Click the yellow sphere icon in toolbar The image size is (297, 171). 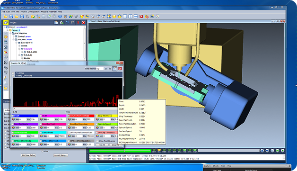[114, 17]
